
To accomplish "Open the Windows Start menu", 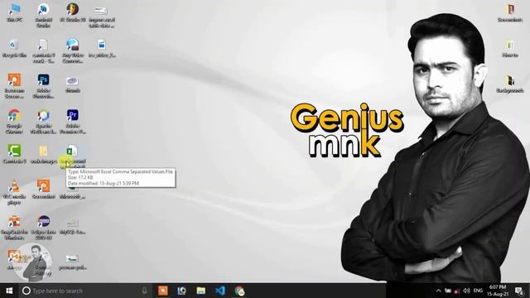I will [9, 291].
